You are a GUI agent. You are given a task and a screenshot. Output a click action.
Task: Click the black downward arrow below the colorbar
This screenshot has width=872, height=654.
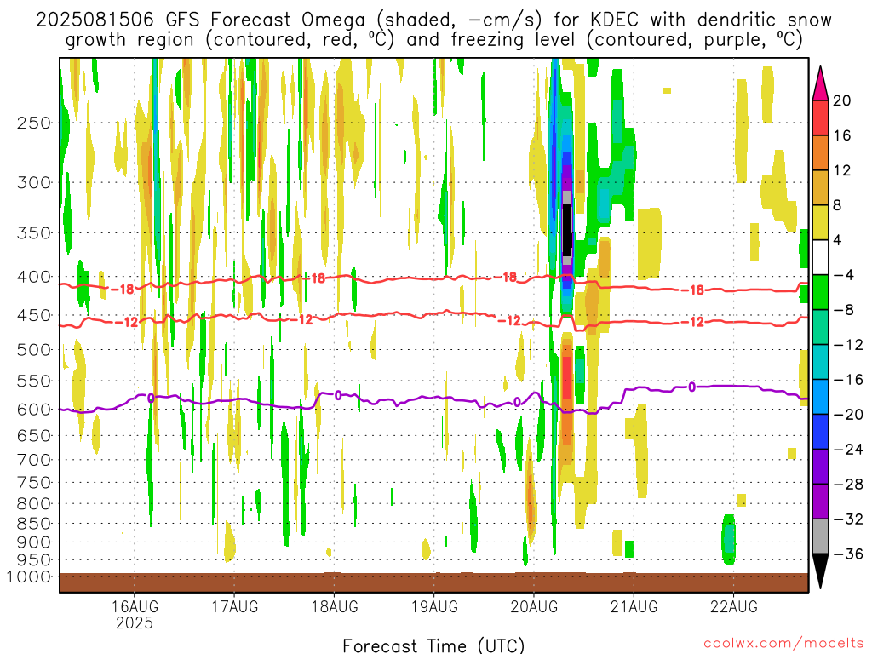coord(820,570)
